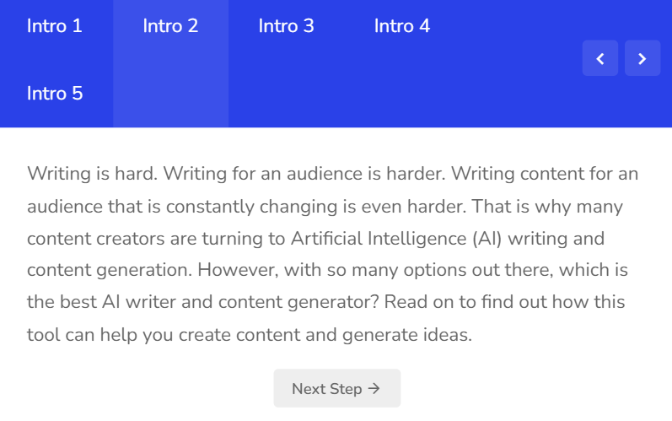
Task: Click the words "generate ideas." ending the paragraph
Action: click(407, 335)
